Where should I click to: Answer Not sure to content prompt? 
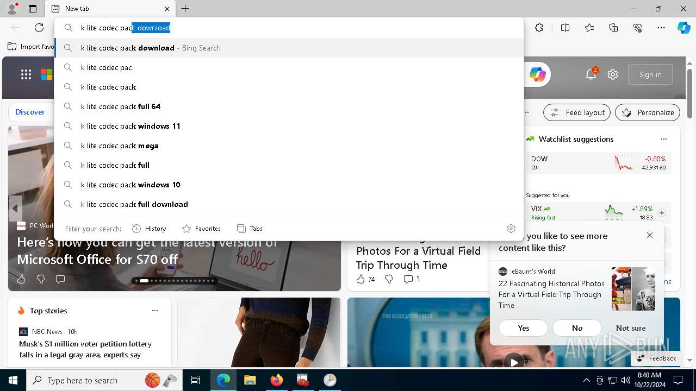[631, 328]
